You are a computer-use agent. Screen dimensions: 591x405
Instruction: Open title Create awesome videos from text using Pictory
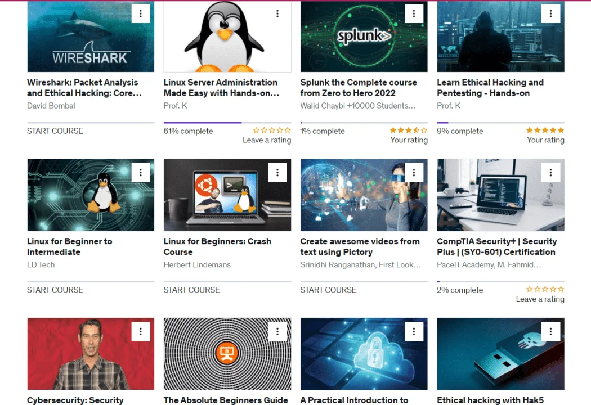pyautogui.click(x=360, y=247)
